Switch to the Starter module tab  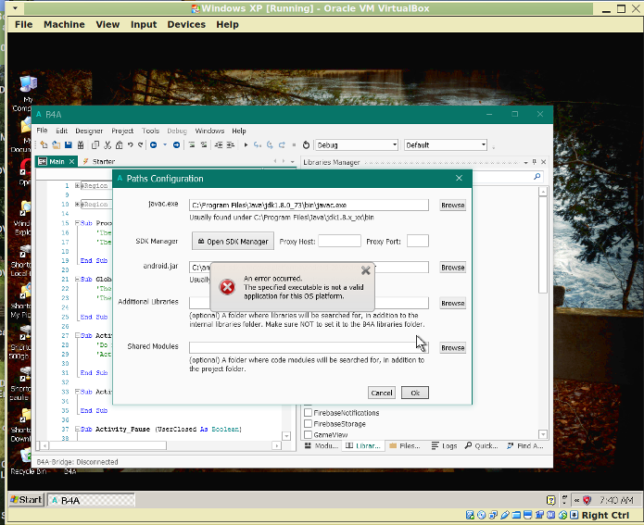point(99,161)
